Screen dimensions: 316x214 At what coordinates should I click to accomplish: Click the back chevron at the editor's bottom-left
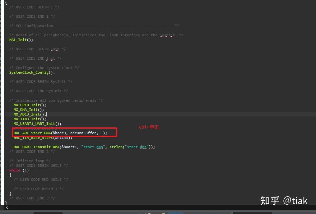coord(7,207)
